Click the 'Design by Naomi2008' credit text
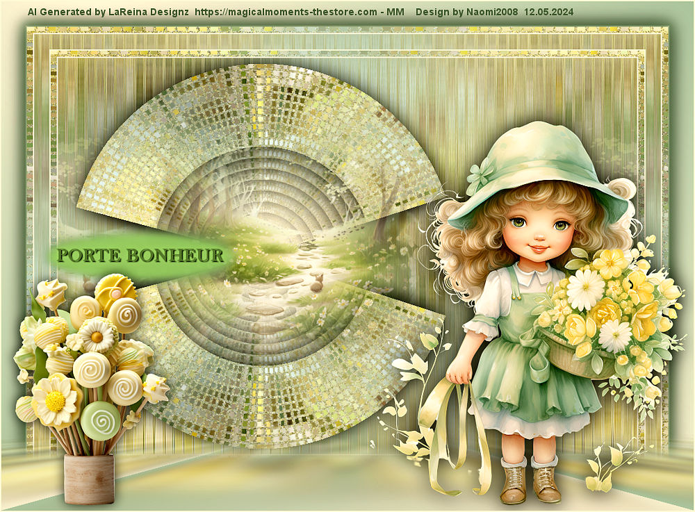Screen dimensions: 695x512 pos(467,12)
